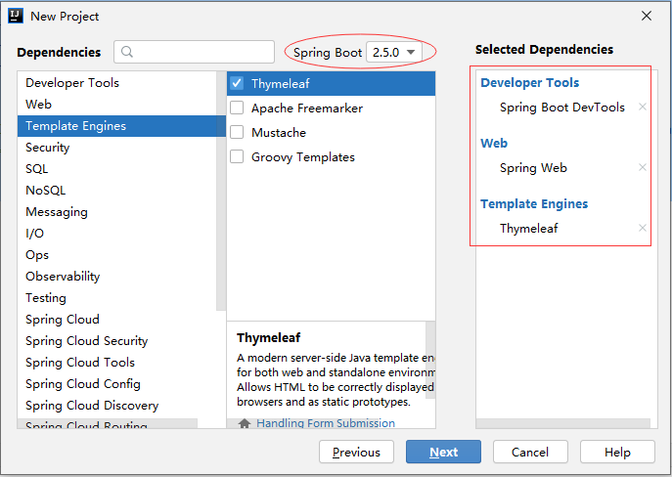Click Thymeleaf entry under Template Engines heading
Image resolution: width=672 pixels, height=477 pixels.
[x=528, y=228]
